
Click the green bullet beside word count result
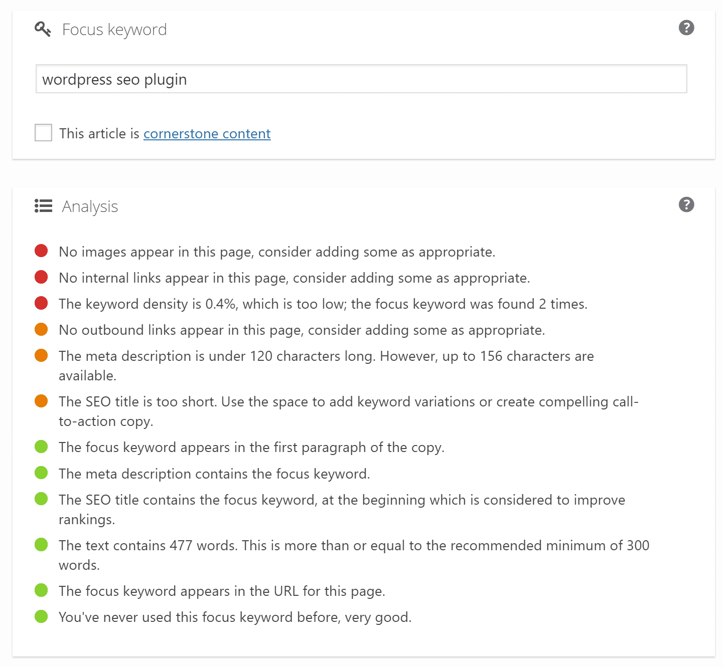pyautogui.click(x=41, y=544)
